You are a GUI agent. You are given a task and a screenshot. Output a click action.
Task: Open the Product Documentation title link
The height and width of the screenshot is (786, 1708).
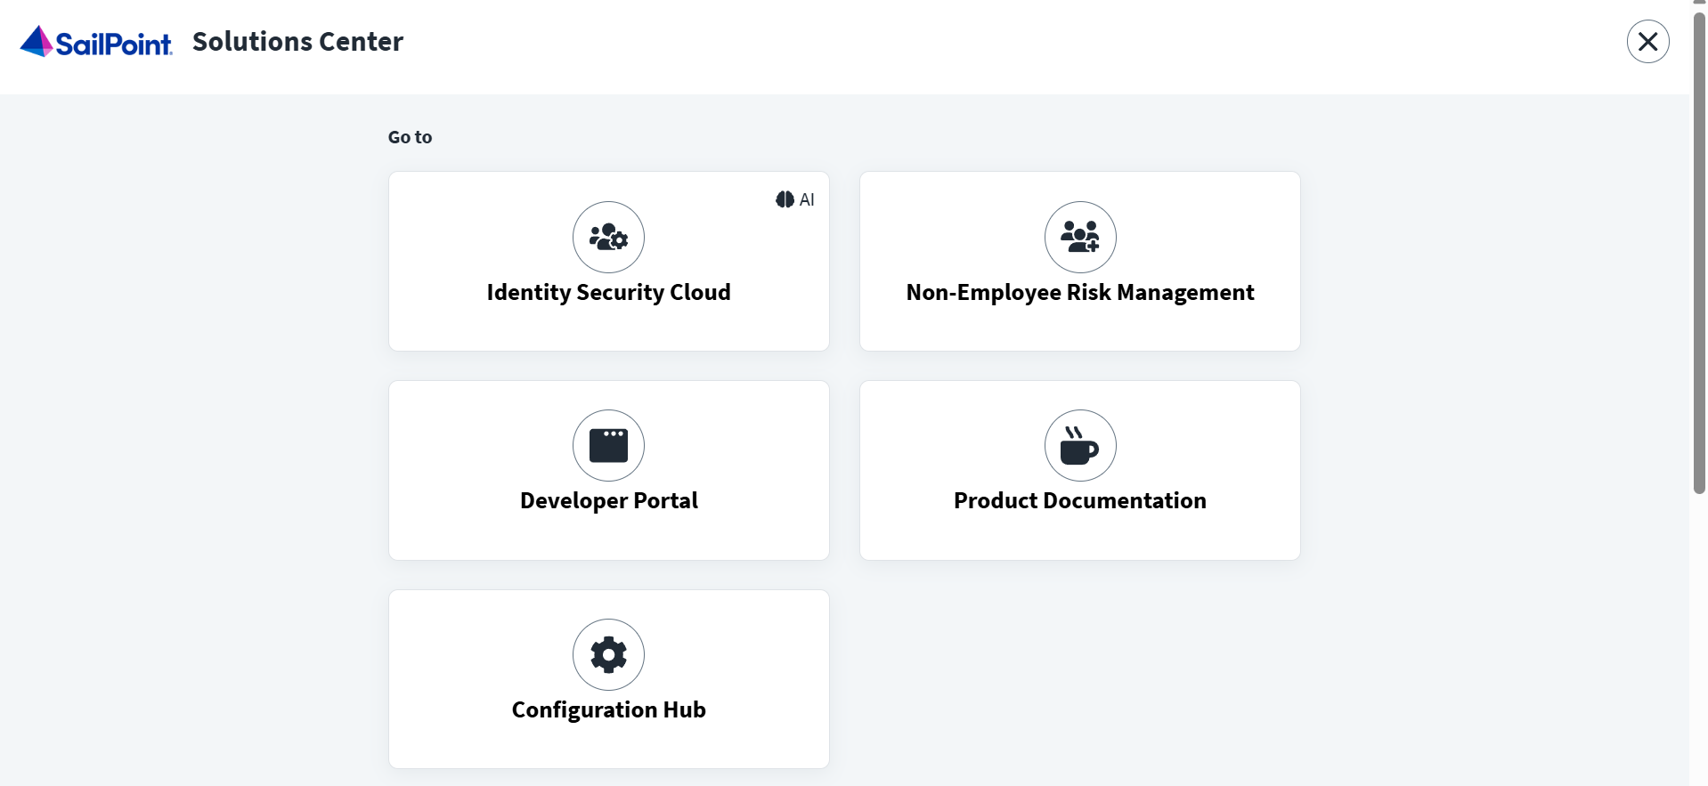(1079, 501)
